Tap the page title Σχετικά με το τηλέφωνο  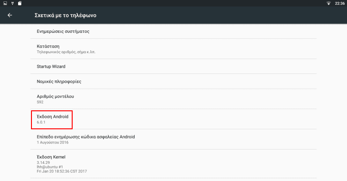click(66, 15)
